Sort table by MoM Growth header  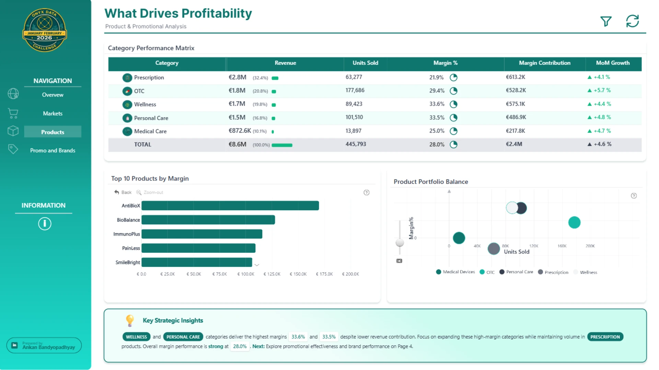coord(613,63)
